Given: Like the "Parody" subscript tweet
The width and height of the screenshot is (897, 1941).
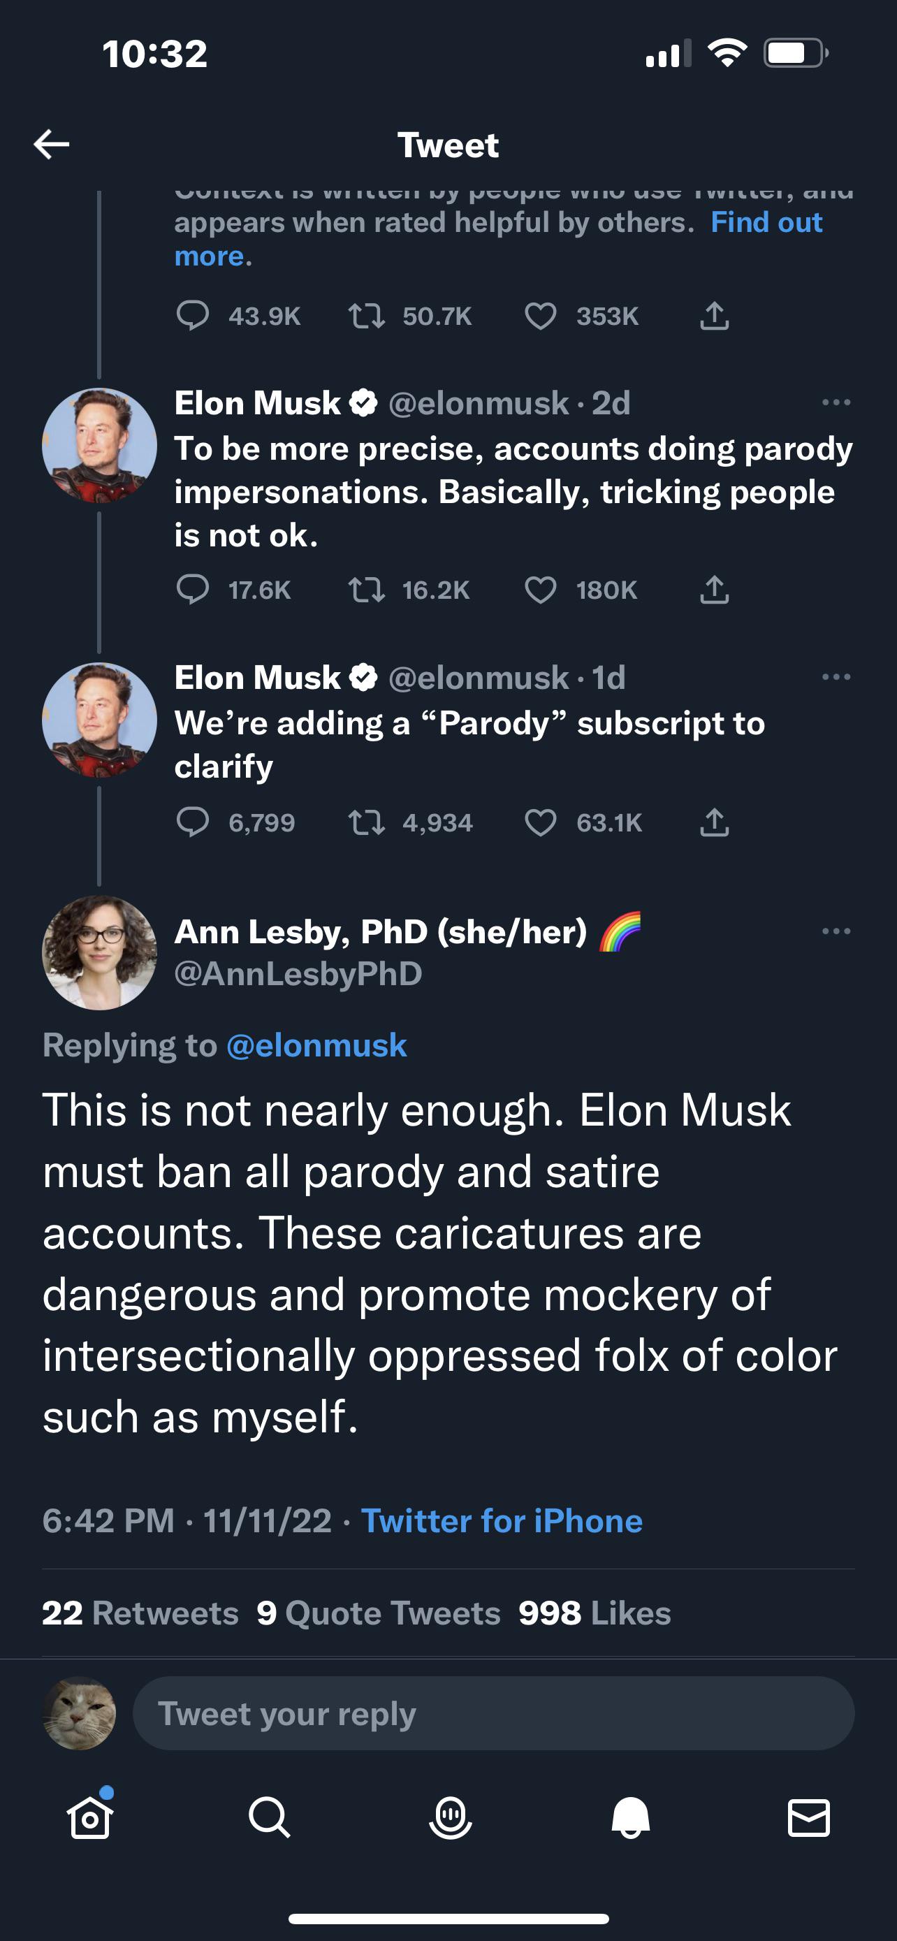Looking at the screenshot, I should (x=540, y=822).
